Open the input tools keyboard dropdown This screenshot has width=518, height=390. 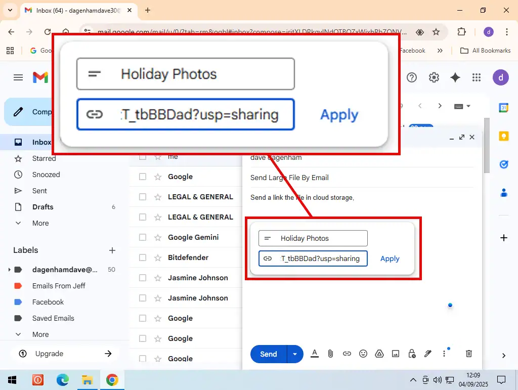462,106
